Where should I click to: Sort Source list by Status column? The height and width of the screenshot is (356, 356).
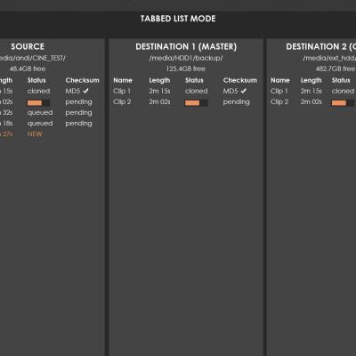pyautogui.click(x=36, y=80)
